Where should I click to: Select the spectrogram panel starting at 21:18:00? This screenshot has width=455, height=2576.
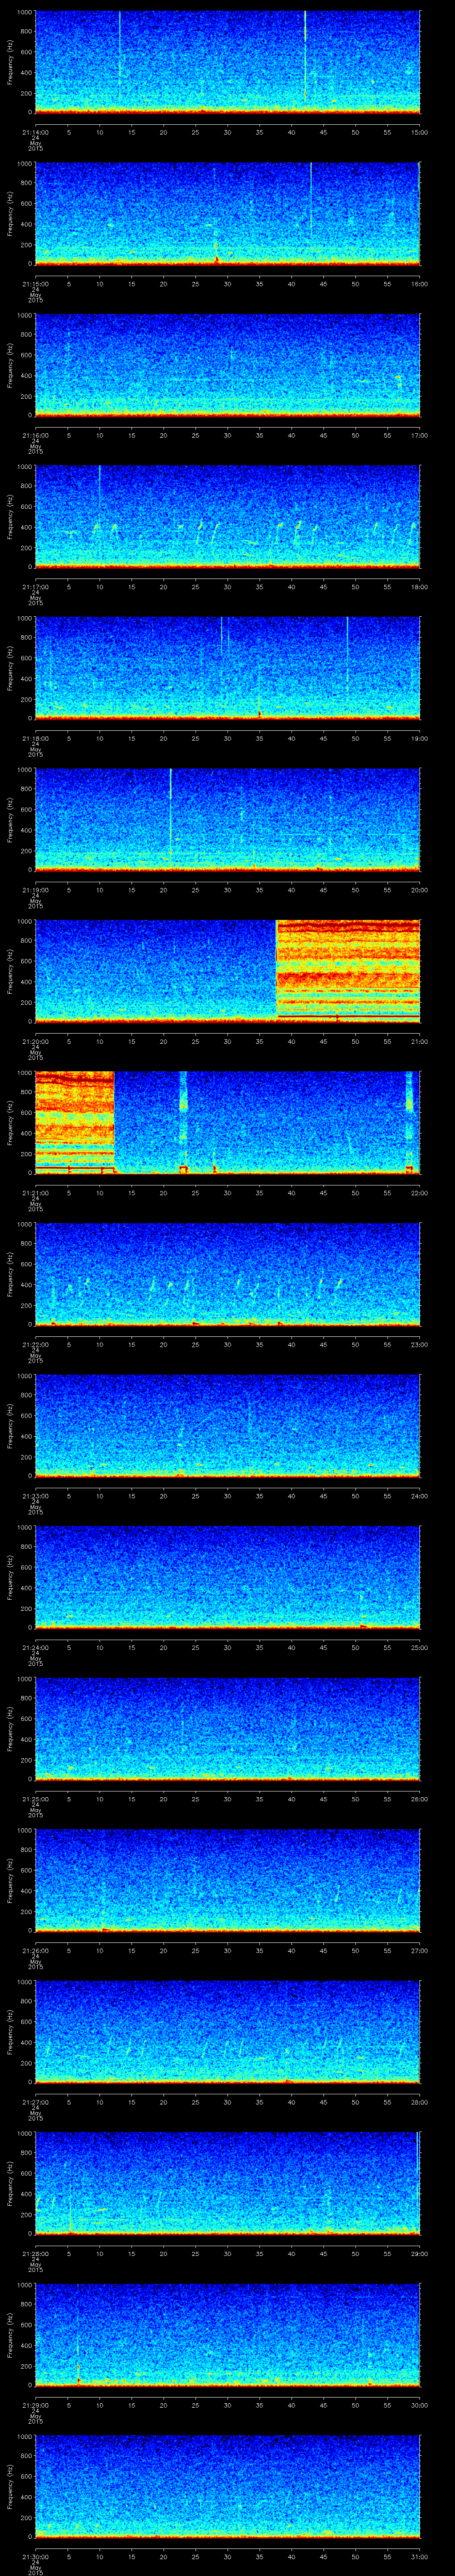coord(227,668)
